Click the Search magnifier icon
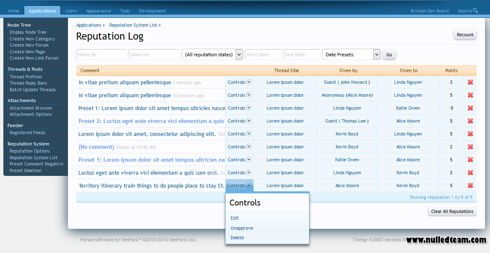The height and width of the screenshot is (253, 490). 476,10
